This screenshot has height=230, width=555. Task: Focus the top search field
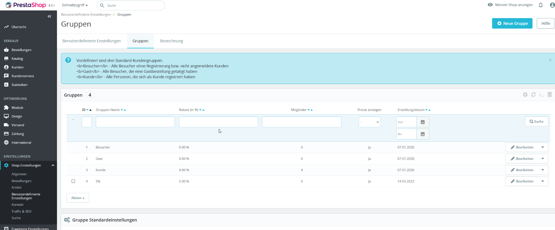click(x=131, y=5)
